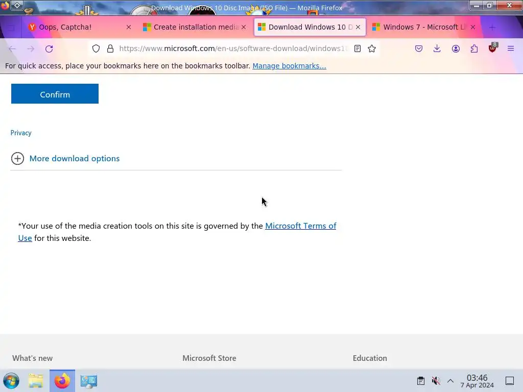Close the Download Windows 10 tab
Viewport: 523px width, 392px height.
(x=358, y=27)
